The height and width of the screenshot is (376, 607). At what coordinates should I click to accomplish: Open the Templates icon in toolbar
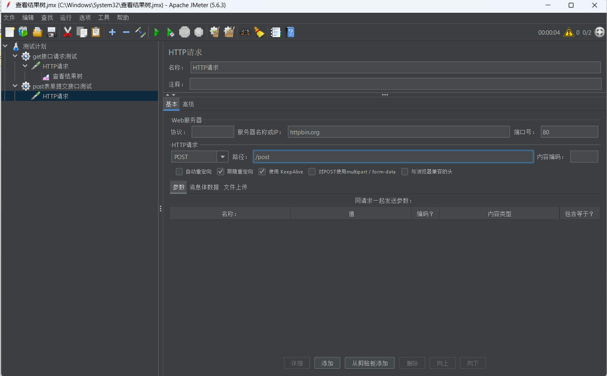click(x=24, y=32)
